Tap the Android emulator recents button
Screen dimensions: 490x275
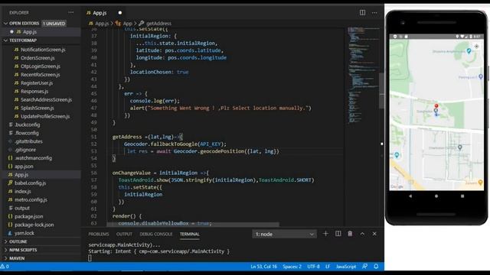462,196
